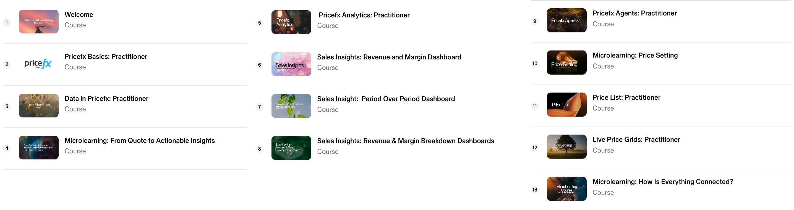Open Microlearning: From Quote to Actionable Insights
794x210 pixels.
139,140
